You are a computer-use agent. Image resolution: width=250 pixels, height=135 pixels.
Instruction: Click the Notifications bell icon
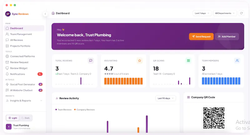click(7, 74)
